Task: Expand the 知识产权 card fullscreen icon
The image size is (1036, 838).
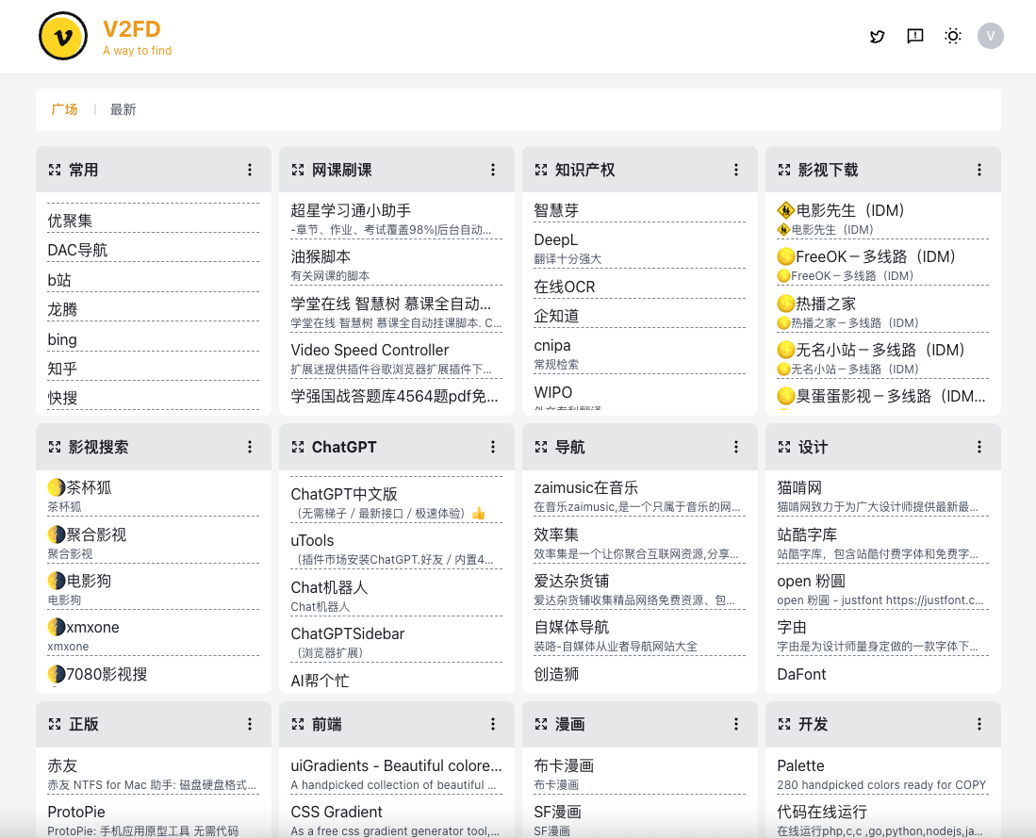Action: (541, 170)
